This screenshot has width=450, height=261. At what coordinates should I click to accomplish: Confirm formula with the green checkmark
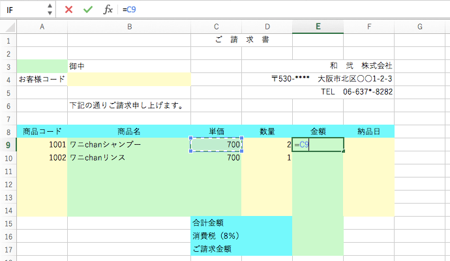[x=88, y=10]
